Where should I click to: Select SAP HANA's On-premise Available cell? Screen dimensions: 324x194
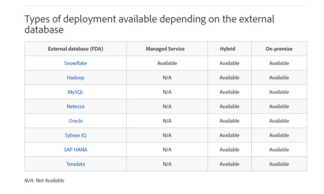pyautogui.click(x=279, y=149)
